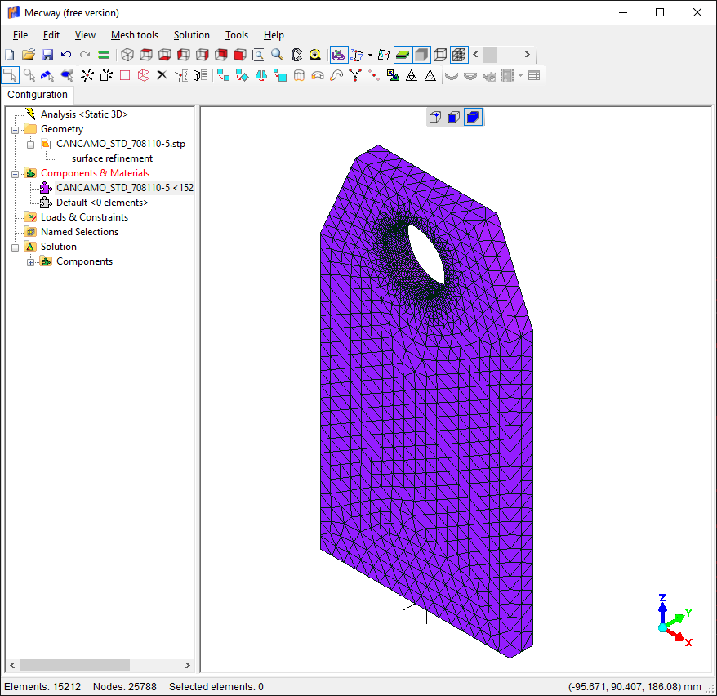Image resolution: width=717 pixels, height=696 pixels.
Task: Activate the magnifying glass zoom tool
Action: point(277,55)
